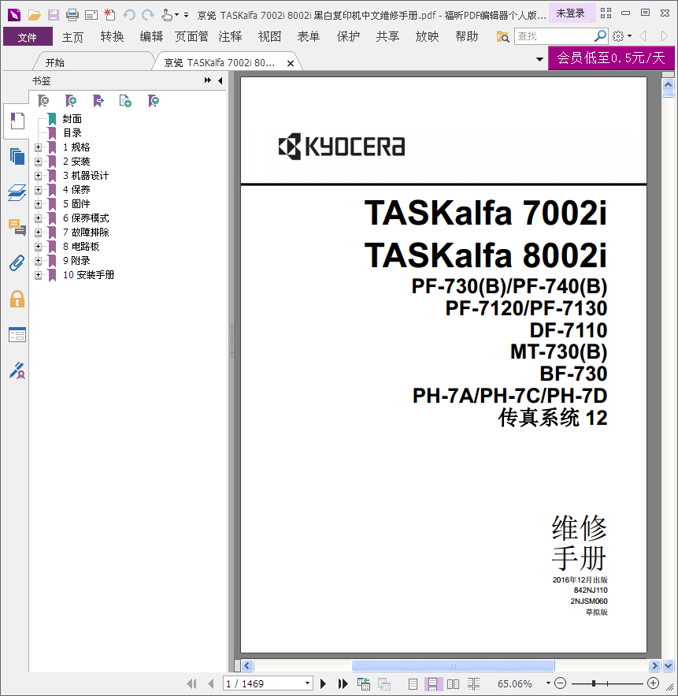
Task: Zoom in with the plus button
Action: click(653, 683)
